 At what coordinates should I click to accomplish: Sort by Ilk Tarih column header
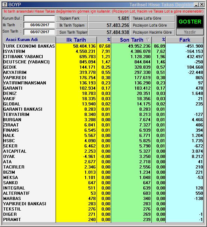click(76, 40)
